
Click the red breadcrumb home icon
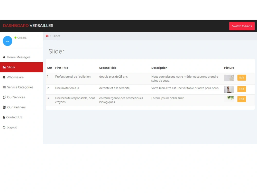[47, 36]
